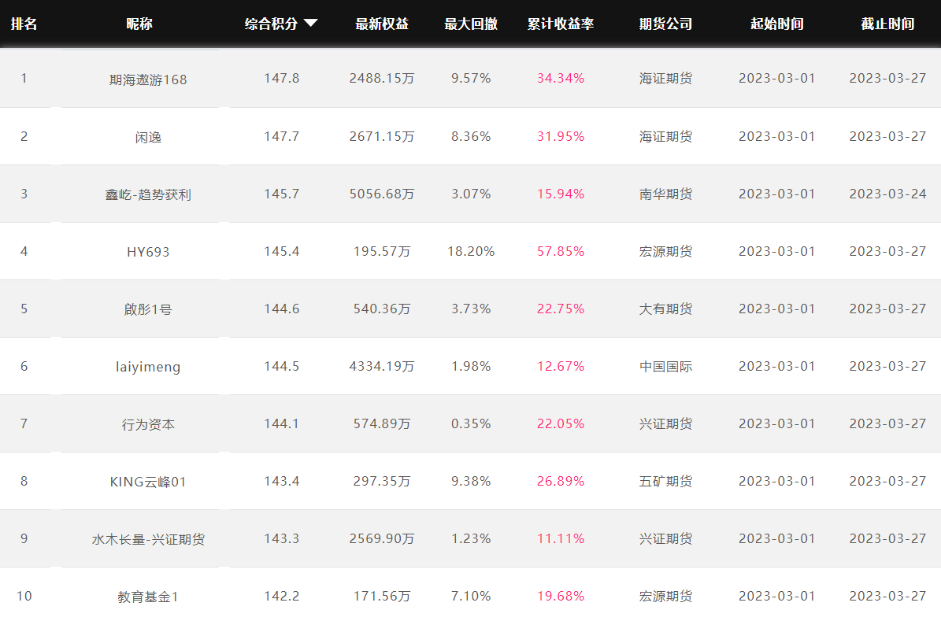Open nickname 行为资本

tap(148, 425)
